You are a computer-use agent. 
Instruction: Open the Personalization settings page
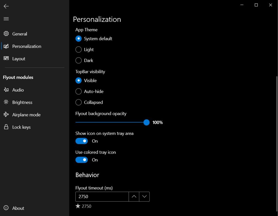[x=27, y=46]
